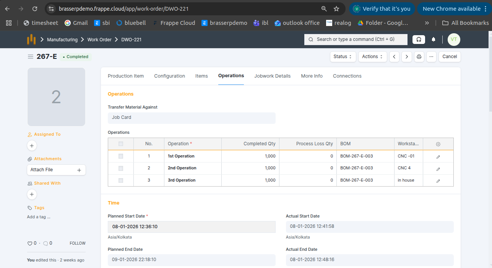The width and height of the screenshot is (492, 268).
Task: Toggle the sidebar hamburger icon
Action: (x=31, y=57)
